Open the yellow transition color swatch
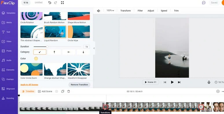 pyautogui.click(x=36, y=59)
